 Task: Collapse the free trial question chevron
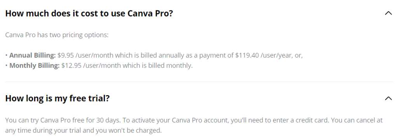point(388,98)
